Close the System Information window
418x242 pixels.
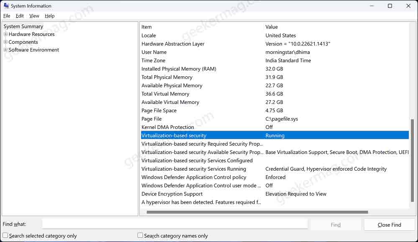[x=408, y=6]
